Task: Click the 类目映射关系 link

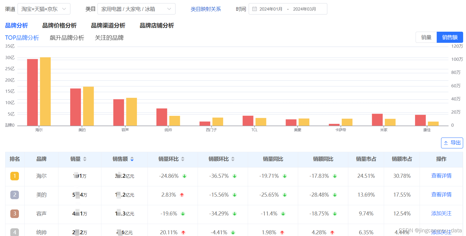Action: (206, 9)
